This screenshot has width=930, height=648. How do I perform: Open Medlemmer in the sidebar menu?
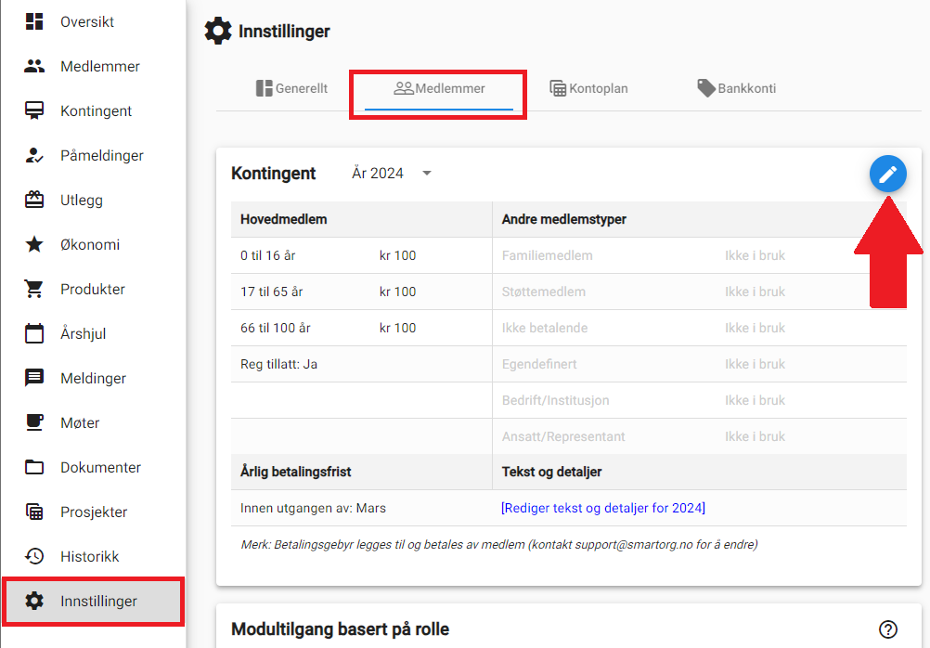93,66
